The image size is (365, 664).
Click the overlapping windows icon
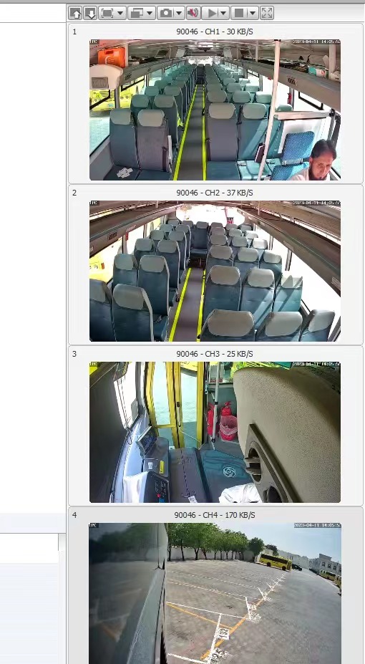(136, 13)
